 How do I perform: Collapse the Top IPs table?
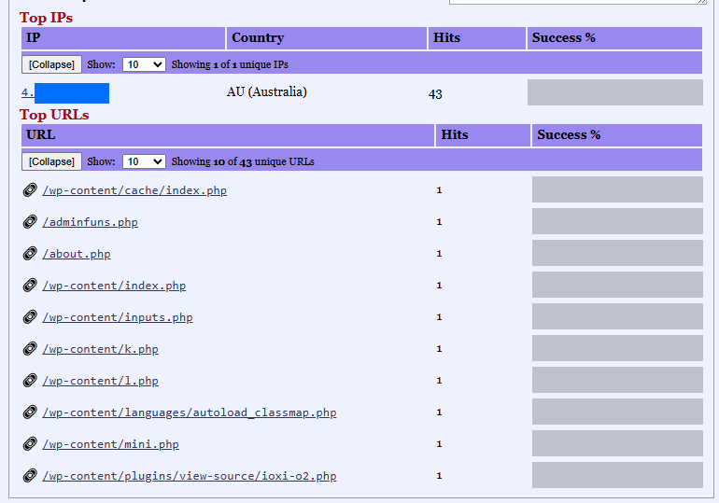51,64
